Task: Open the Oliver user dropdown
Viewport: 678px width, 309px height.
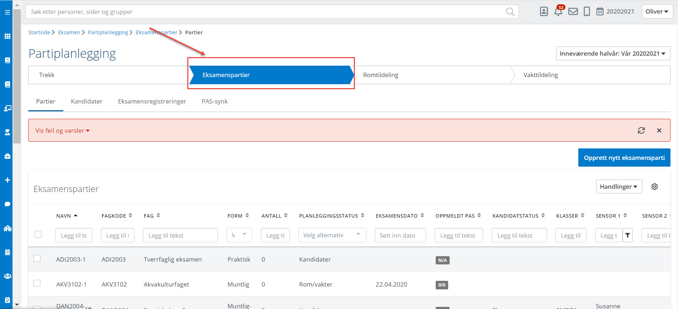Action: coord(657,11)
